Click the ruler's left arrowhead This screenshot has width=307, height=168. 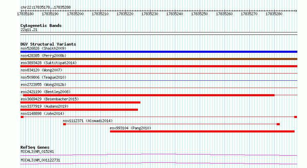21,11
